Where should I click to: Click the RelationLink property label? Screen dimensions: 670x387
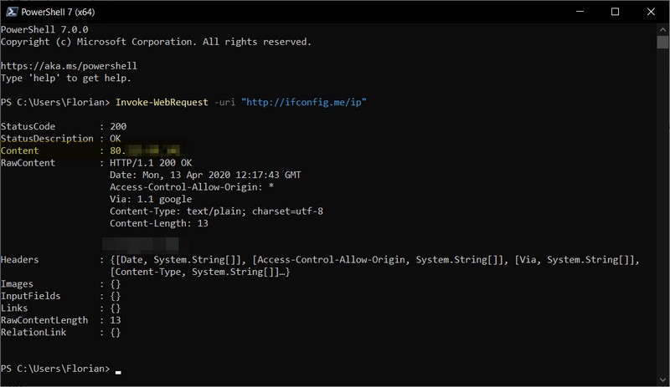(36, 333)
